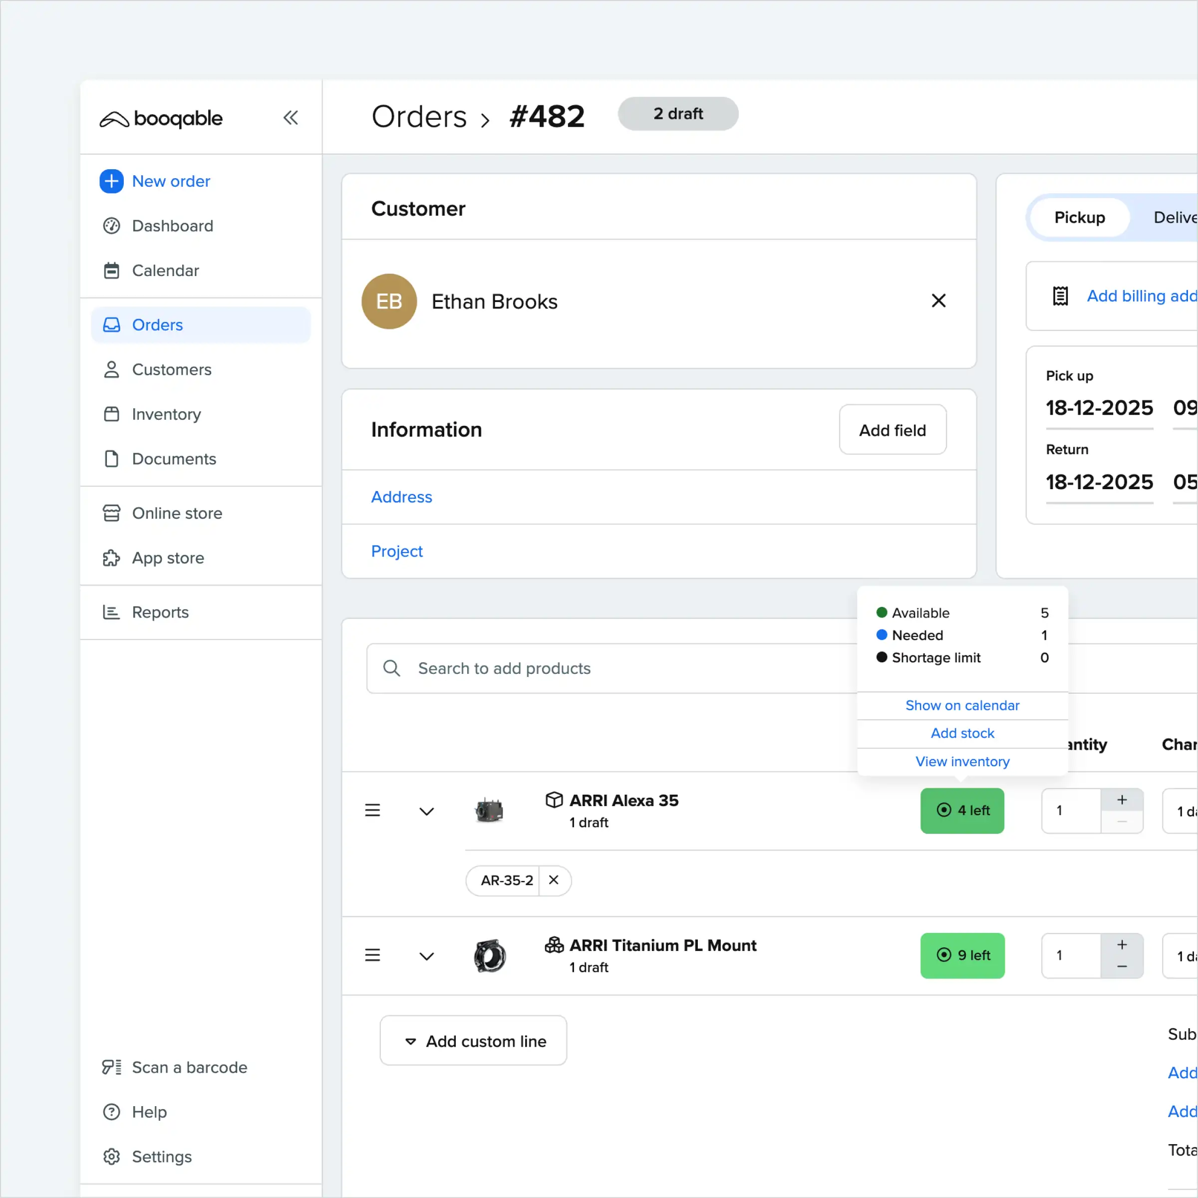The image size is (1198, 1198).
Task: Click the Scan a barcode icon
Action: click(112, 1067)
